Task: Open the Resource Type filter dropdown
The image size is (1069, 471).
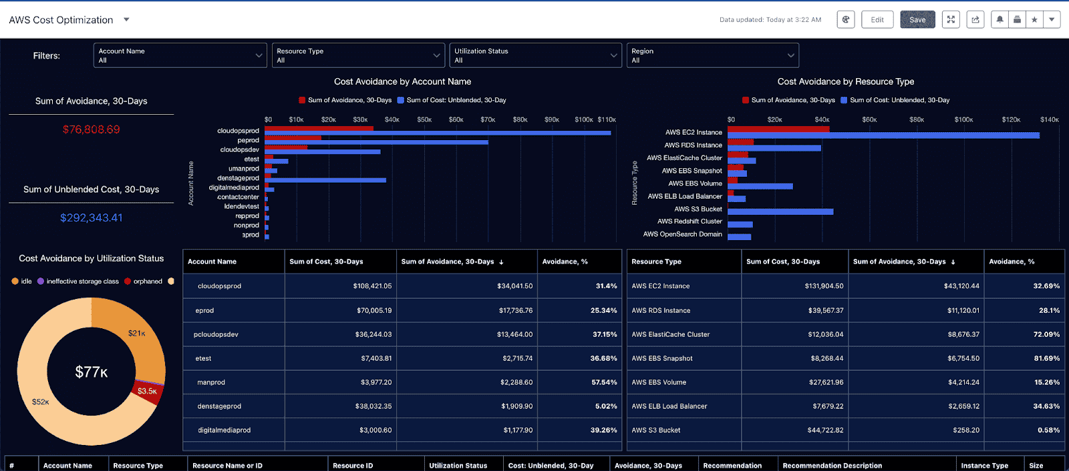Action: [x=358, y=55]
